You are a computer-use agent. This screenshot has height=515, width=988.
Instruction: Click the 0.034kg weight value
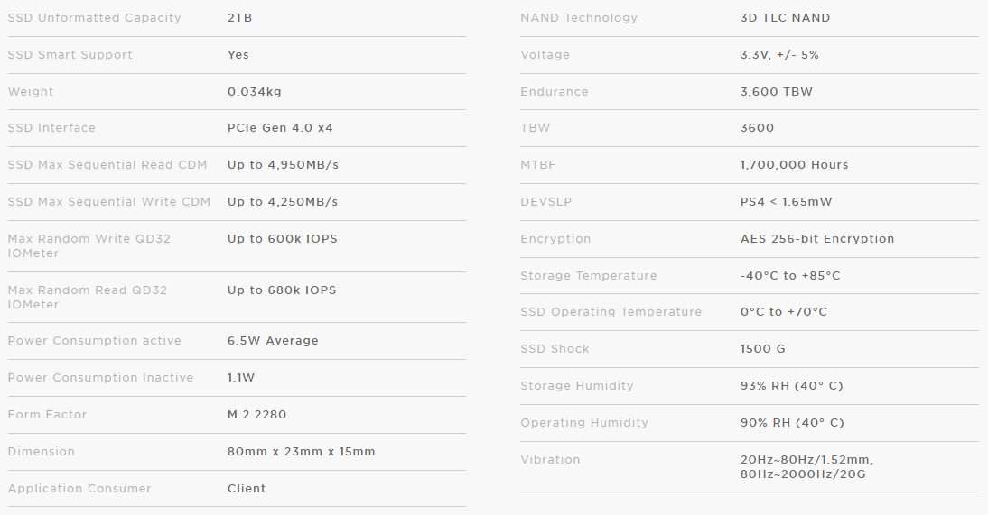254,92
